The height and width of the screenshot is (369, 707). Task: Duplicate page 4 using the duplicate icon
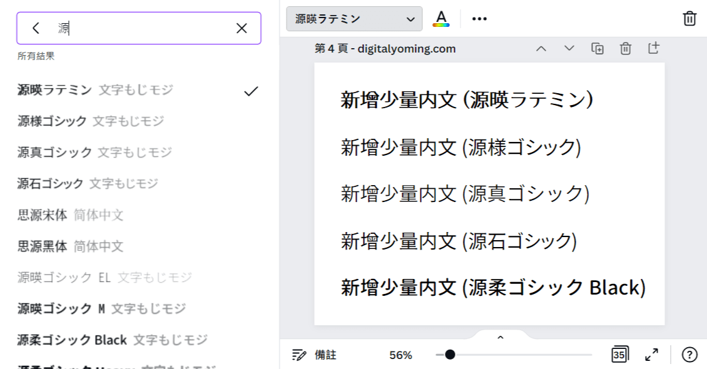(x=597, y=48)
